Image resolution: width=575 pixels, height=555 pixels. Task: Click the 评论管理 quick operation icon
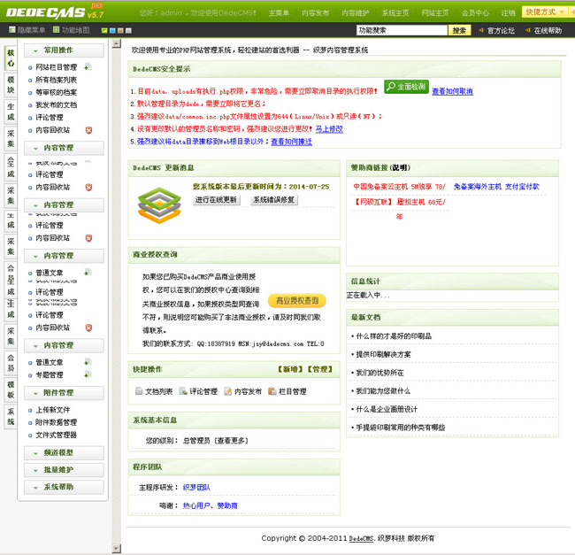(x=182, y=391)
